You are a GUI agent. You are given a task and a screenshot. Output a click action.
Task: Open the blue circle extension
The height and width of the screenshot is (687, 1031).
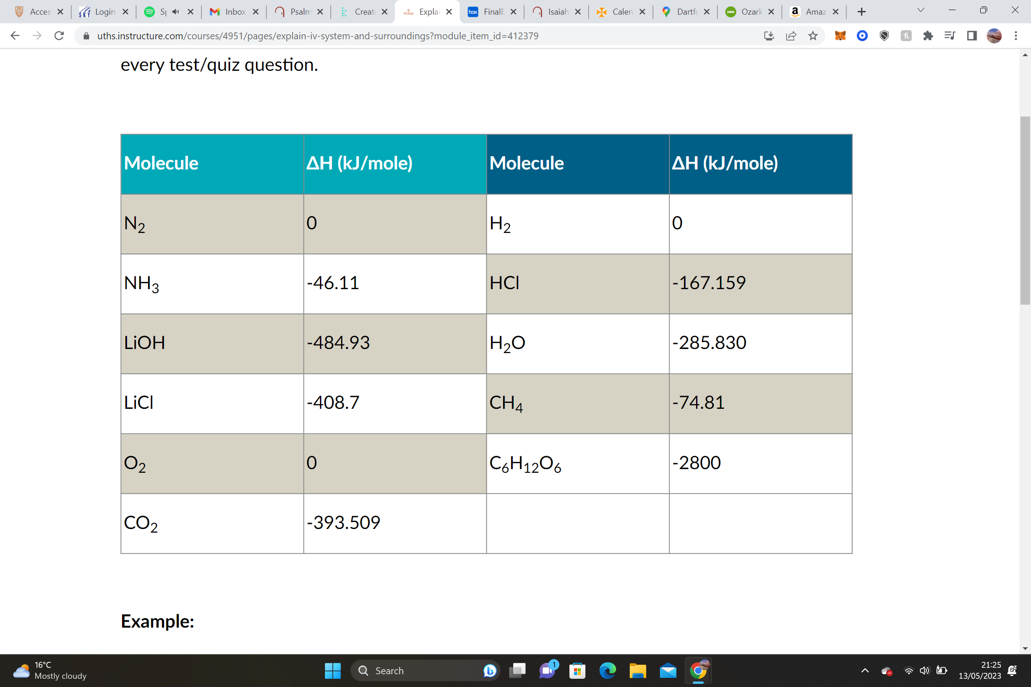862,36
